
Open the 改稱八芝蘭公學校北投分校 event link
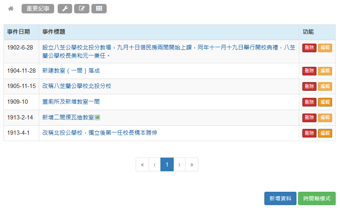click(x=77, y=86)
